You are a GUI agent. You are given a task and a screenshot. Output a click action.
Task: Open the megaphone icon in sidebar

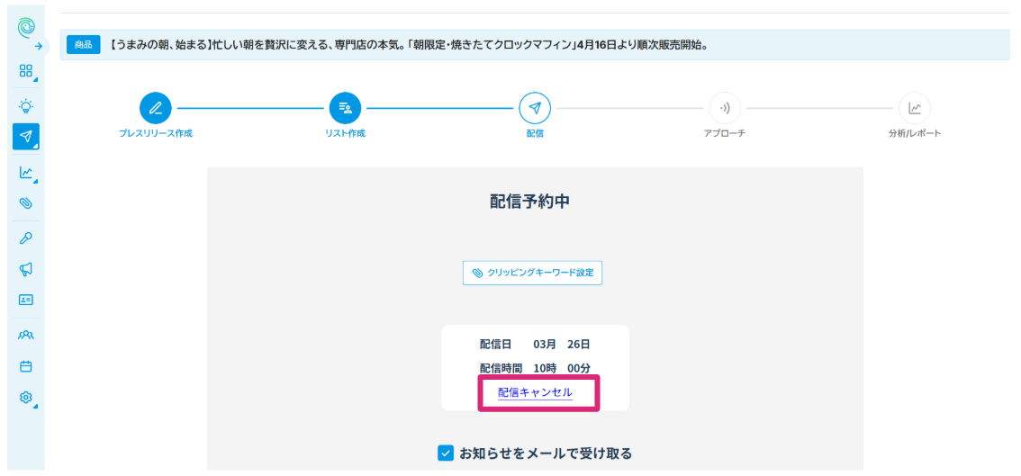[26, 268]
